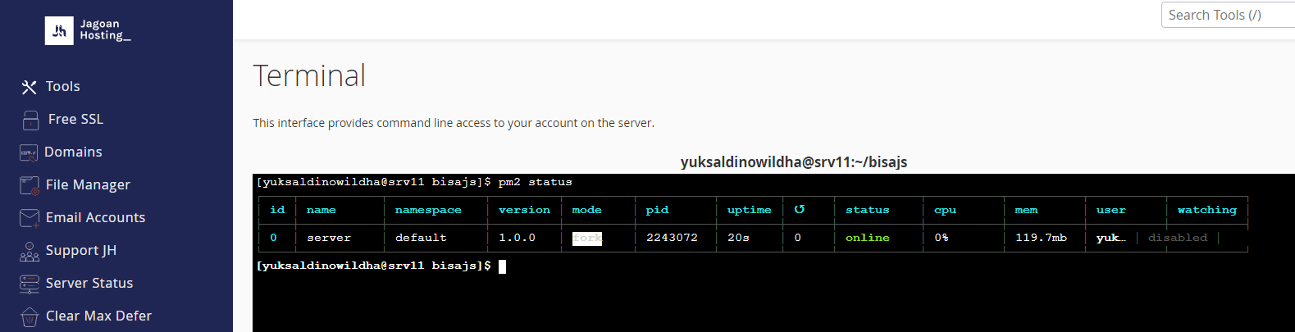Click the Email Accounts envelope icon
The image size is (1295, 332).
[30, 218]
